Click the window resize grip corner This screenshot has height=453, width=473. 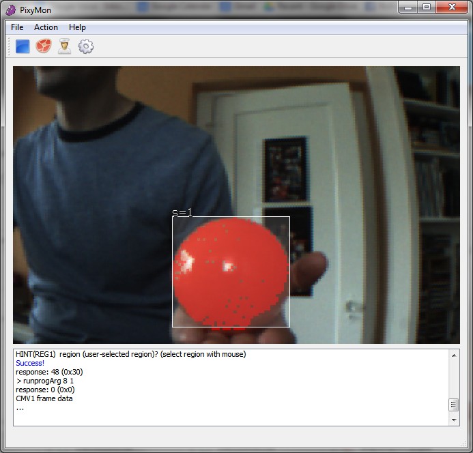point(468,448)
